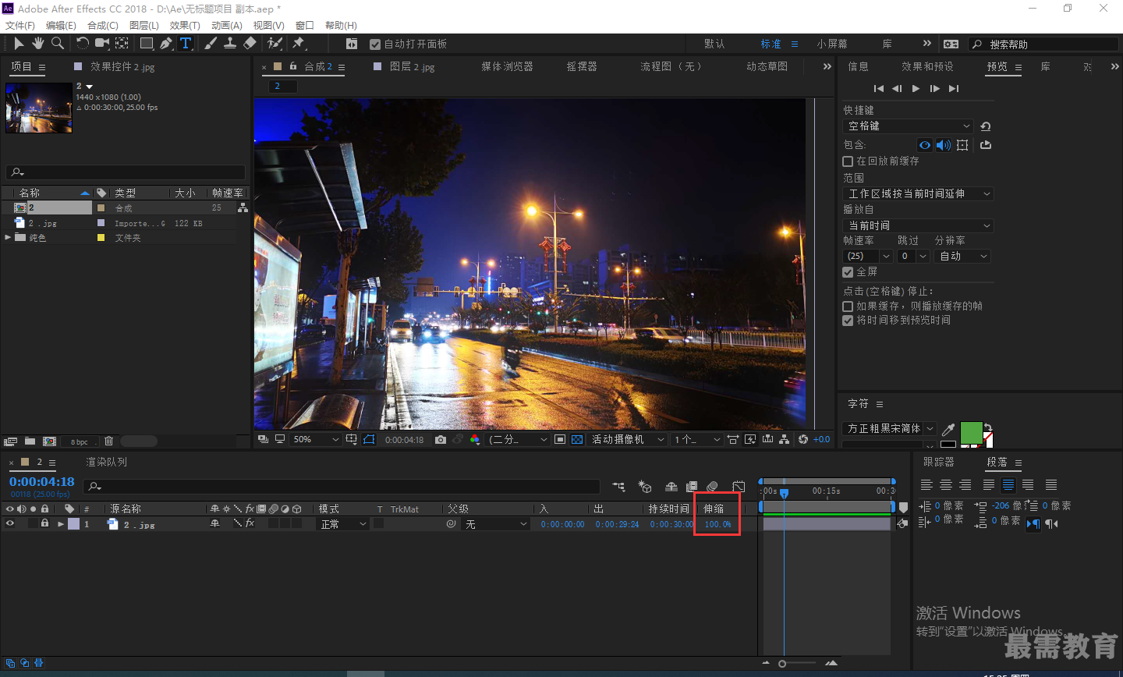Open the range 工作区域 dropdown

coord(919,194)
